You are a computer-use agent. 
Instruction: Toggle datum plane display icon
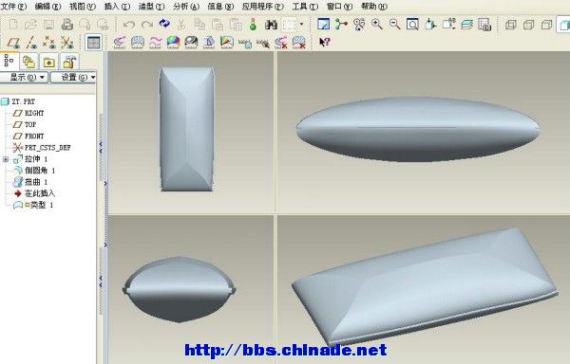[14, 43]
